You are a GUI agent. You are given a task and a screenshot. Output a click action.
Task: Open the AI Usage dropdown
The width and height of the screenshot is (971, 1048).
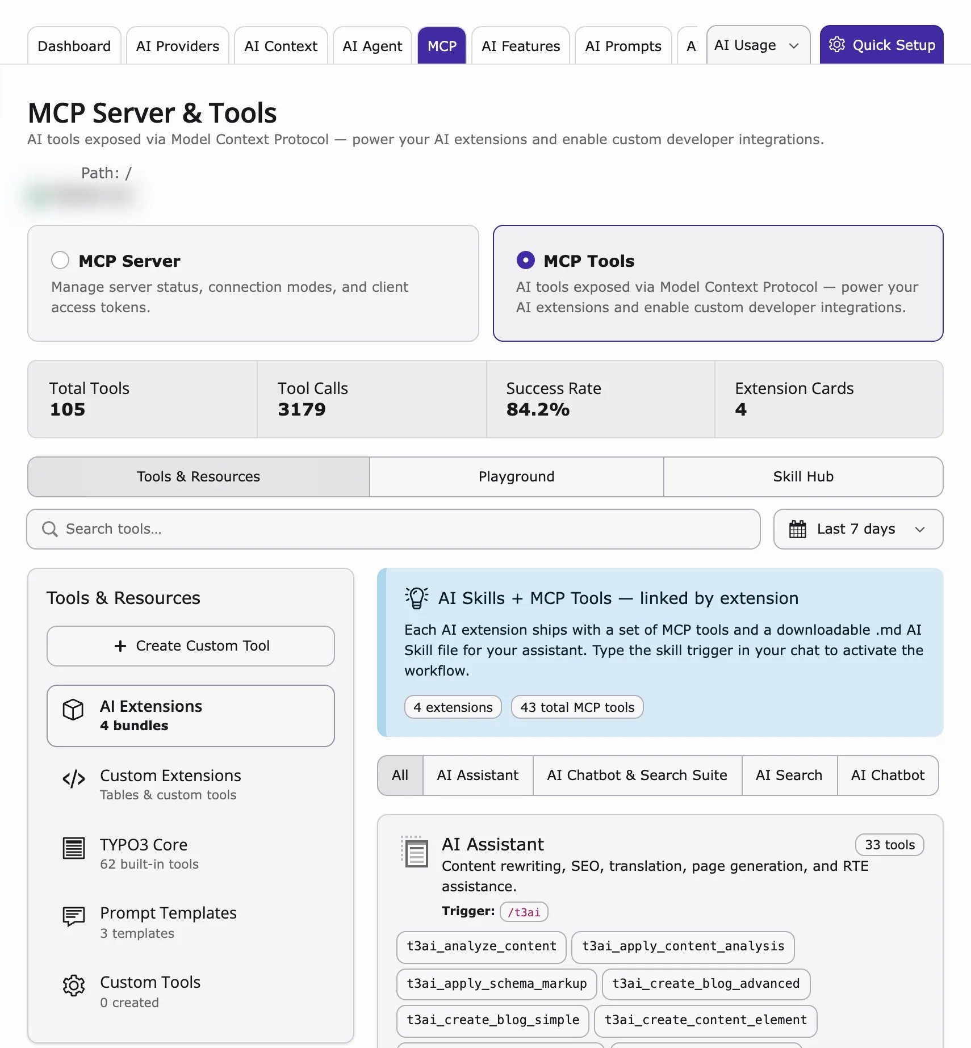tap(758, 45)
